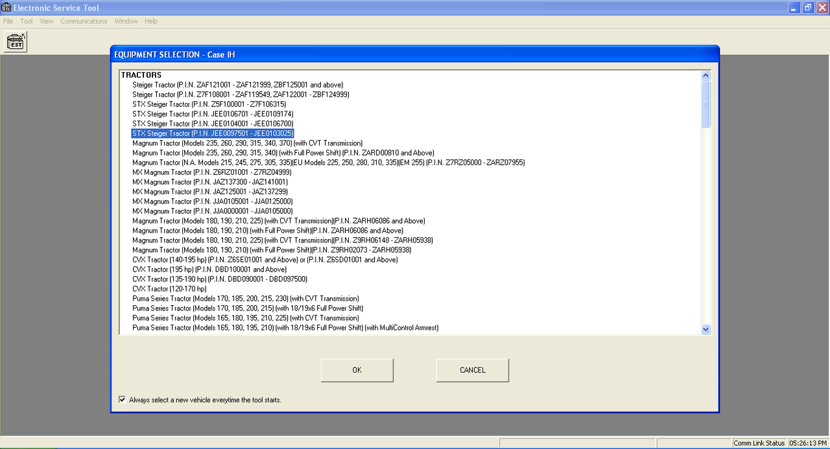Select Magnum Tractor N.A. Models 215, 245 entry

click(329, 163)
